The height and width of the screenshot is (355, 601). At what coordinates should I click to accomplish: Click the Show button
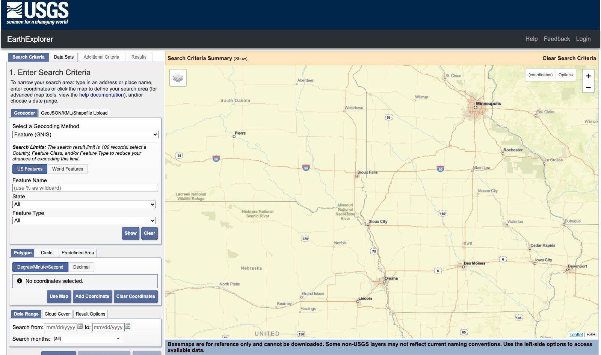point(131,233)
